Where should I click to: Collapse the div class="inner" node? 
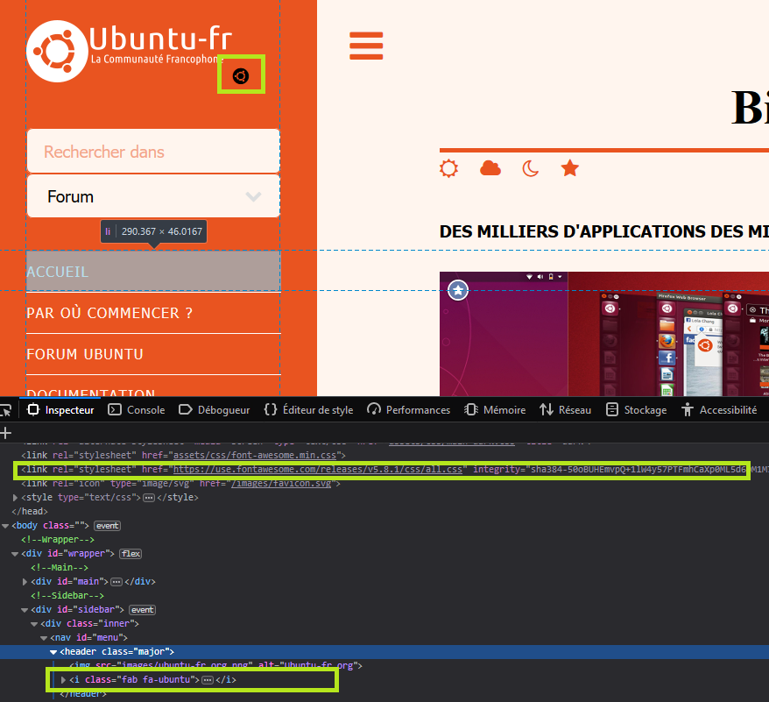click(x=34, y=624)
